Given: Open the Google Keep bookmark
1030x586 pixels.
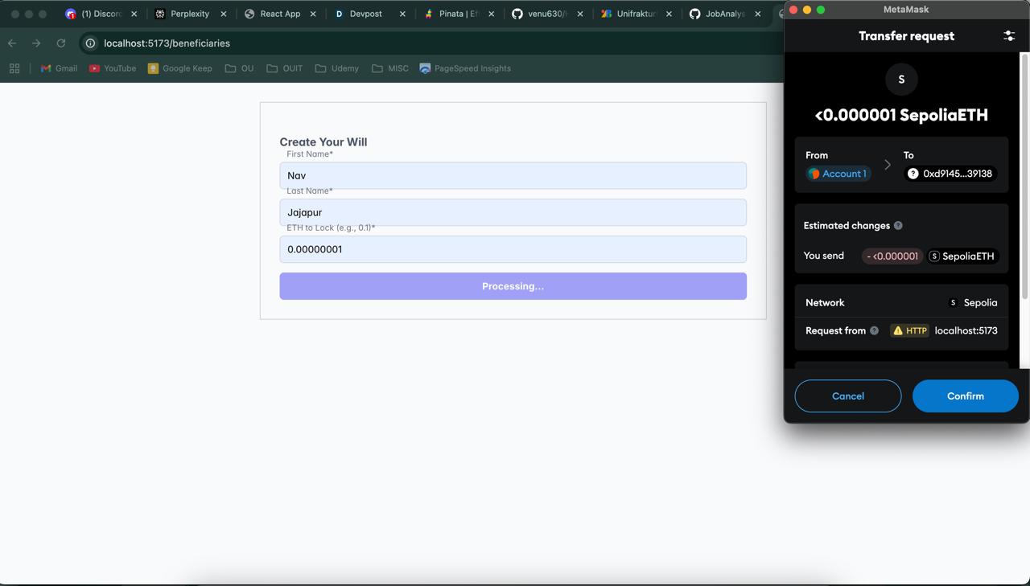Looking at the screenshot, I should coord(180,68).
